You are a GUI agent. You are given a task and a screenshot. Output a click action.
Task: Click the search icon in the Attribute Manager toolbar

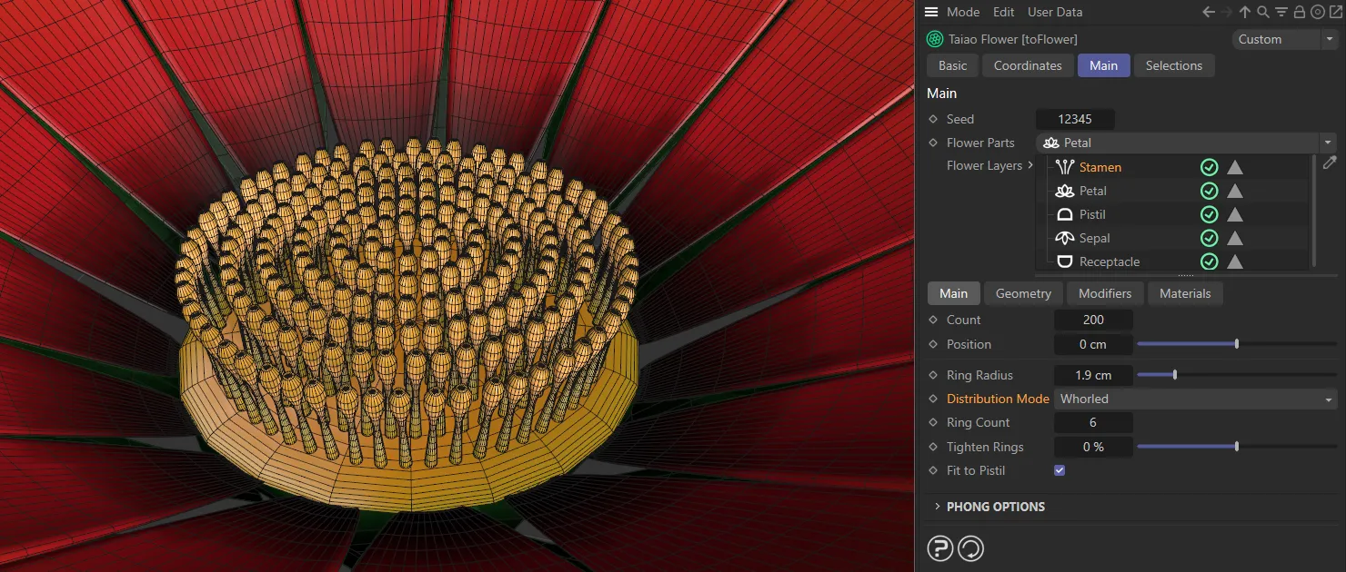[x=1263, y=12]
